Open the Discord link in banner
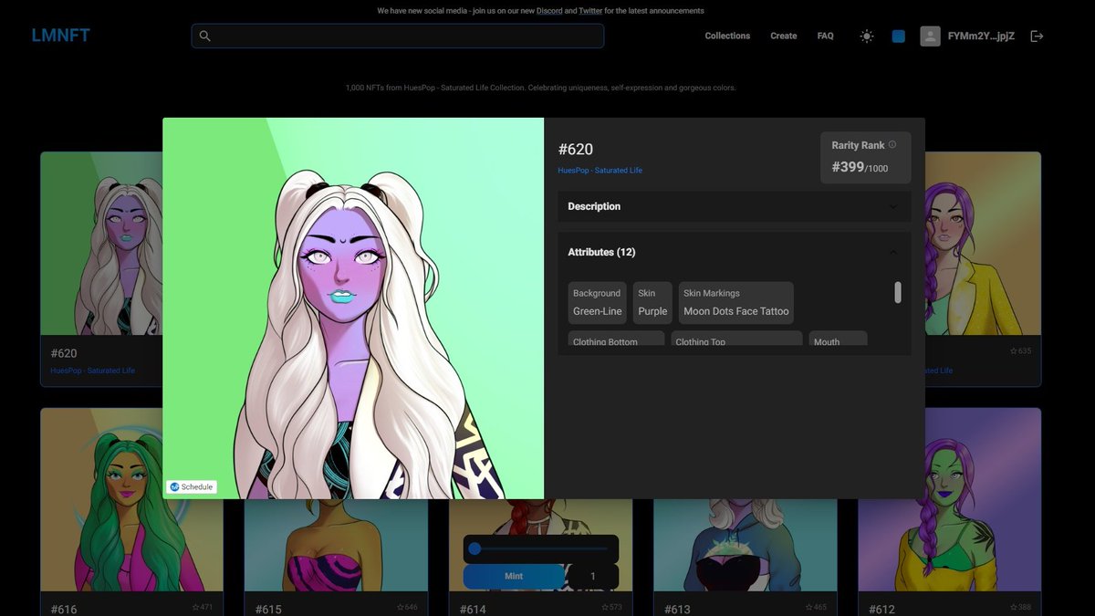This screenshot has width=1095, height=616. [549, 11]
